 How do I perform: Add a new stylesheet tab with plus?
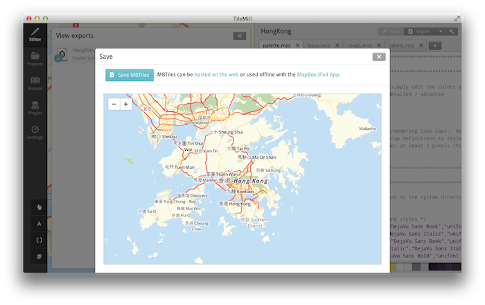[x=435, y=46]
